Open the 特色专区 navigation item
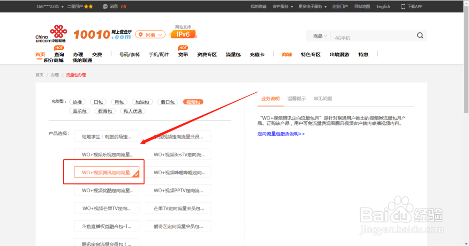The image size is (469, 246). pos(310,54)
